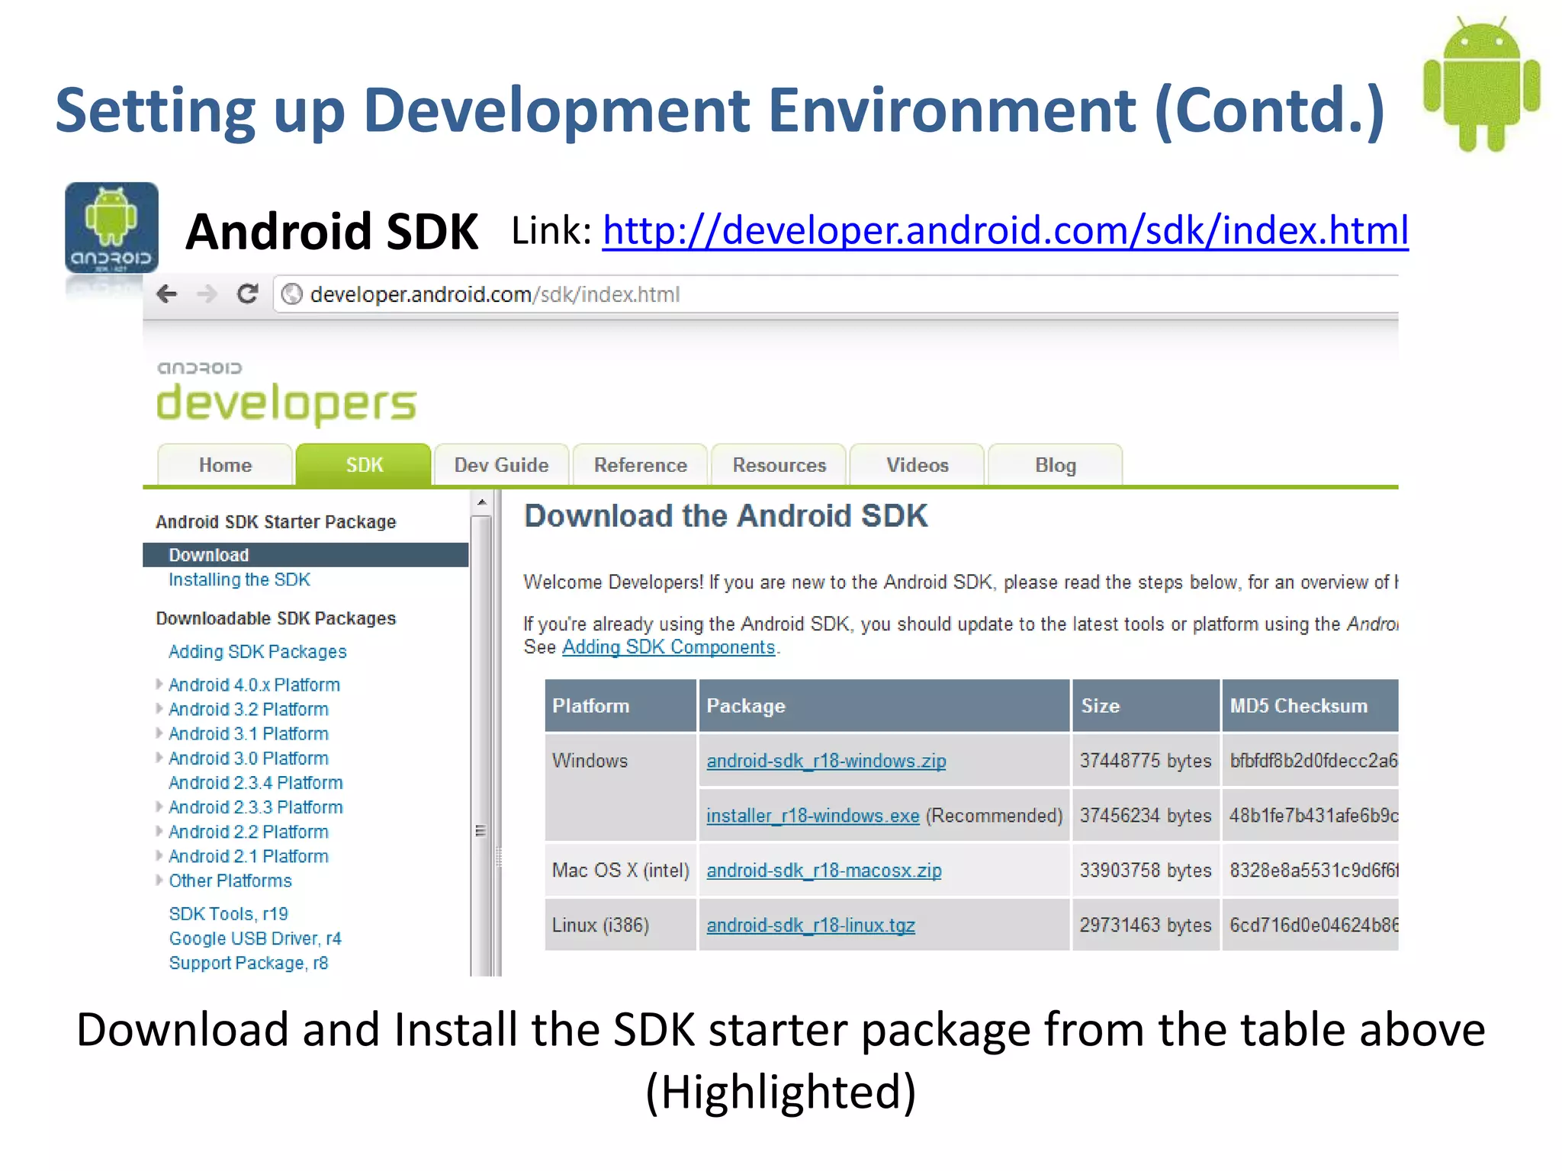Viewport: 1562px width, 1171px height.
Task: Click the Linux (i386) cell
Action: (621, 925)
